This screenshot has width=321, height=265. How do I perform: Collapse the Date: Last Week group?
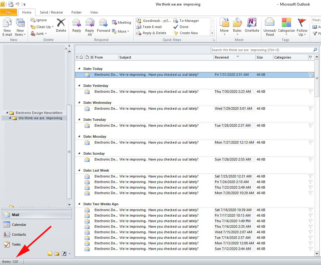pos(79,170)
